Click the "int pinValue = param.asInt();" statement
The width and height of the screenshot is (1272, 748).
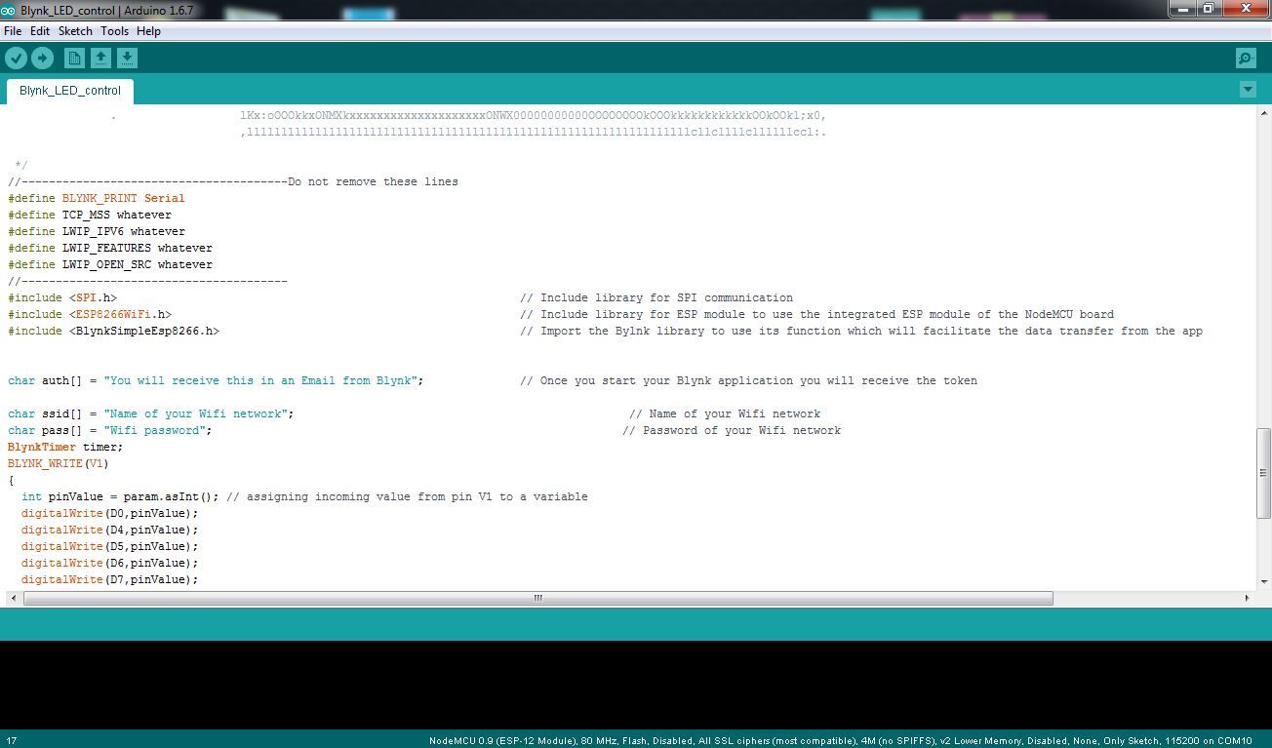click(121, 496)
